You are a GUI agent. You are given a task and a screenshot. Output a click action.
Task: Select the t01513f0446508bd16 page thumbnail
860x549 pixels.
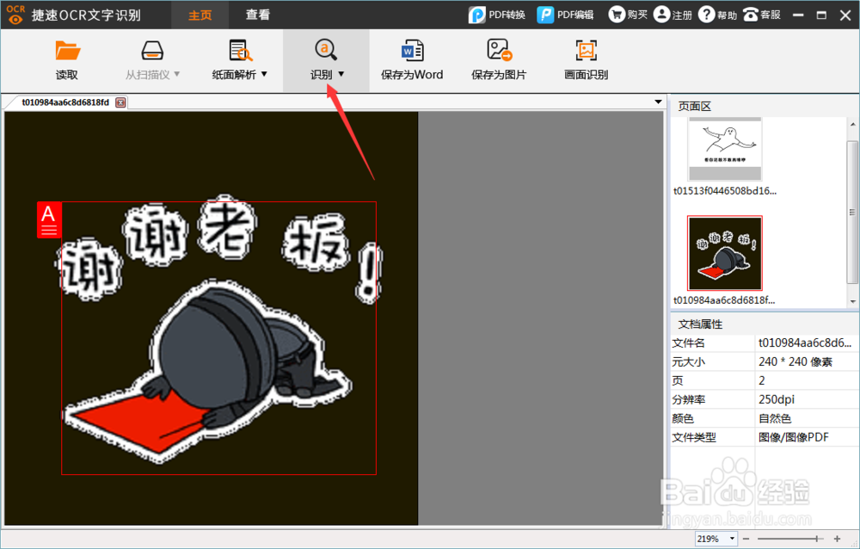pos(725,149)
